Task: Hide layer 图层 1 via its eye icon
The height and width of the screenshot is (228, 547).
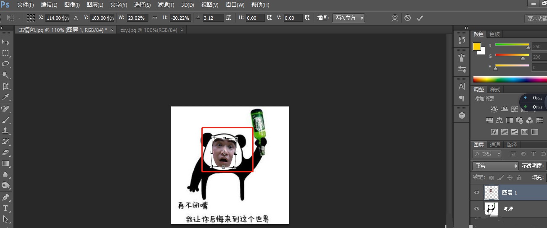Action: point(477,193)
